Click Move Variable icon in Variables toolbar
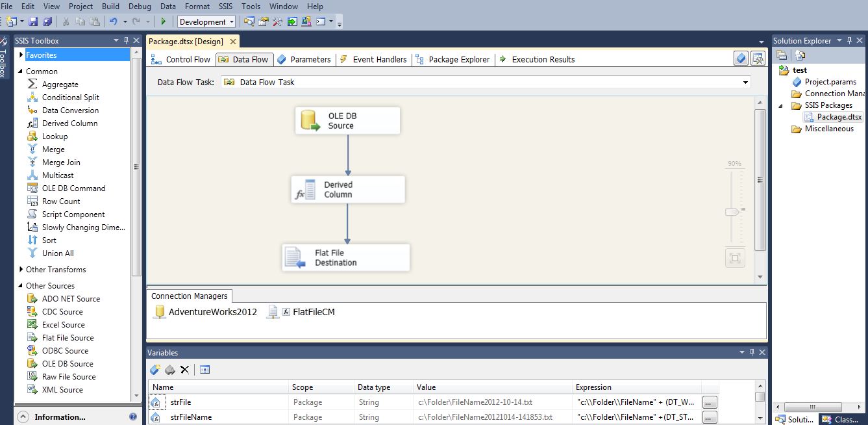 (x=170, y=370)
